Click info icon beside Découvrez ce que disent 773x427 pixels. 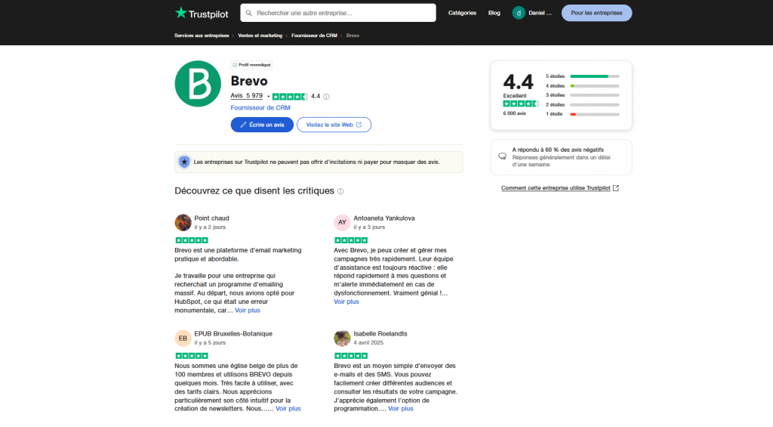click(x=340, y=191)
